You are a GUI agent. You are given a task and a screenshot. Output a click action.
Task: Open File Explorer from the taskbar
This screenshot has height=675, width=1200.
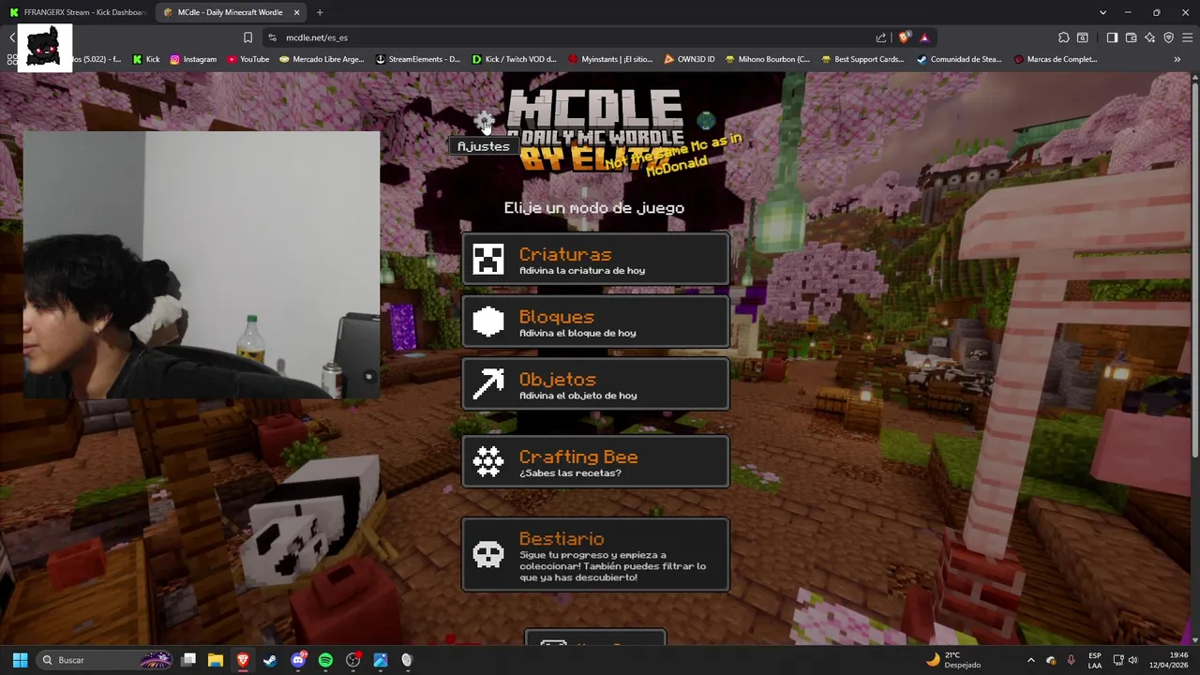[216, 660]
